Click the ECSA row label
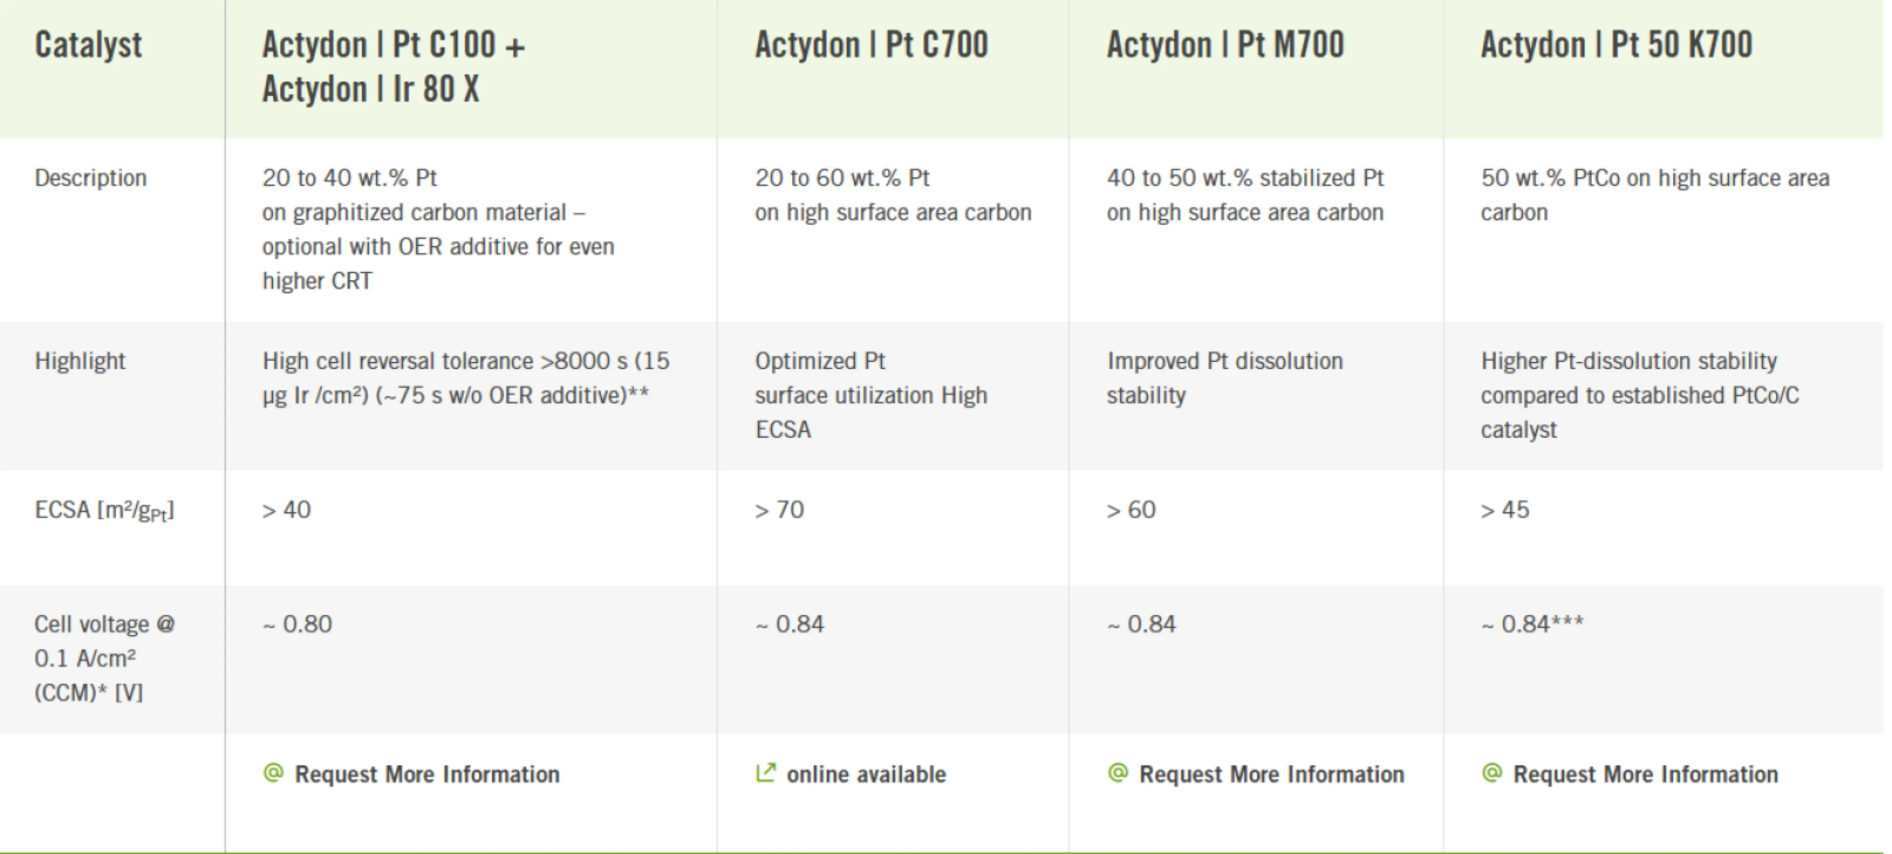 (x=104, y=510)
